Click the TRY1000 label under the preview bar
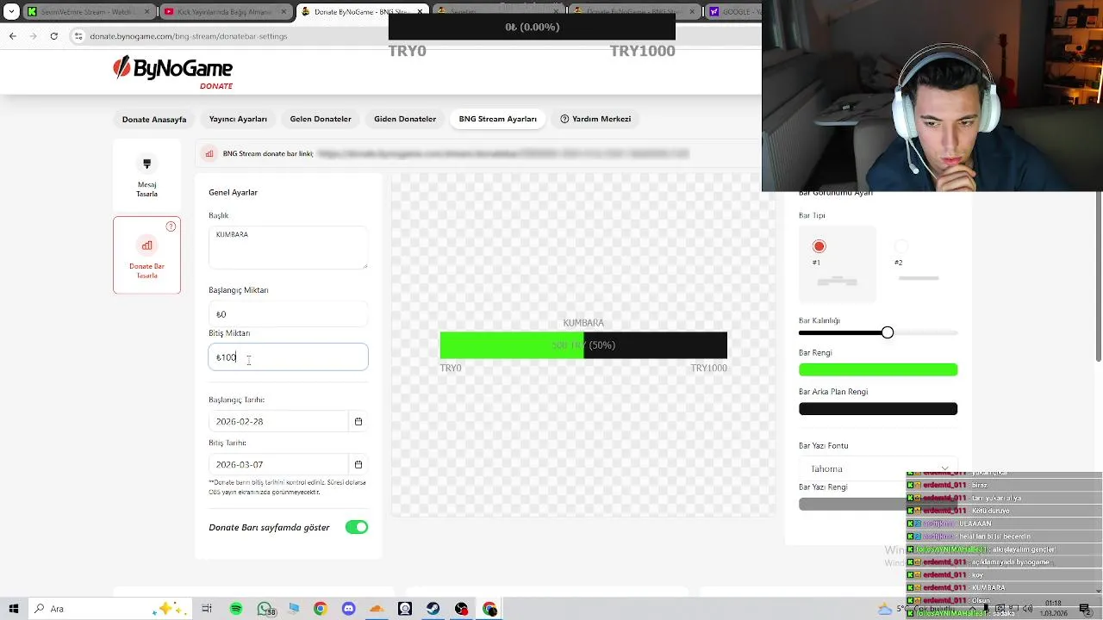Image resolution: width=1103 pixels, height=620 pixels. 708,368
